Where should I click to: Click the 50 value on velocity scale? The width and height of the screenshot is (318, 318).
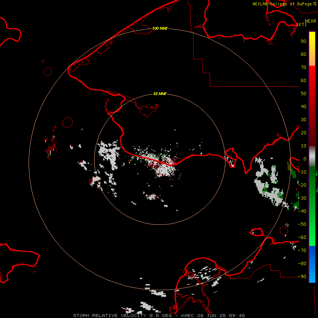click(x=304, y=94)
